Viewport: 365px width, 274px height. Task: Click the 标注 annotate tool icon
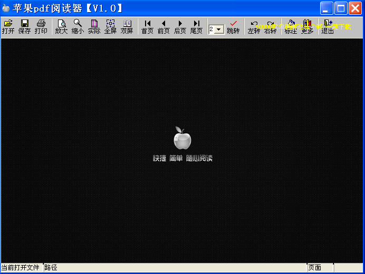tap(291, 27)
